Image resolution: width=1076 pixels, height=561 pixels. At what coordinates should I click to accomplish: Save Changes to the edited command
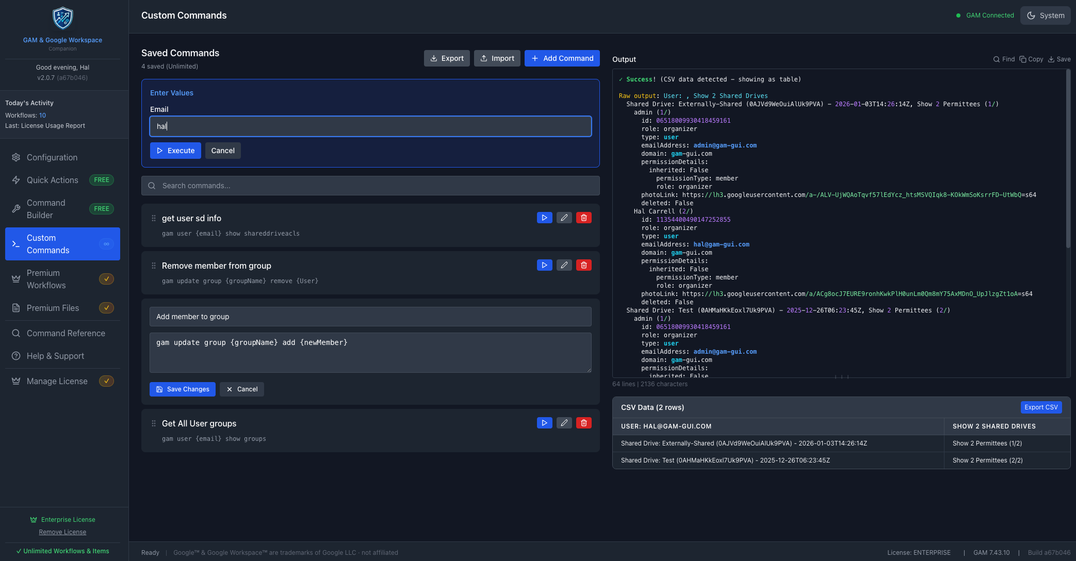click(x=183, y=389)
